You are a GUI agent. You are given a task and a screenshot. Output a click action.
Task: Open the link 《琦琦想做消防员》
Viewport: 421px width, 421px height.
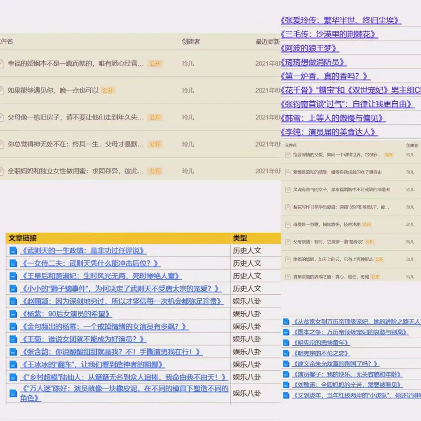pyautogui.click(x=314, y=62)
